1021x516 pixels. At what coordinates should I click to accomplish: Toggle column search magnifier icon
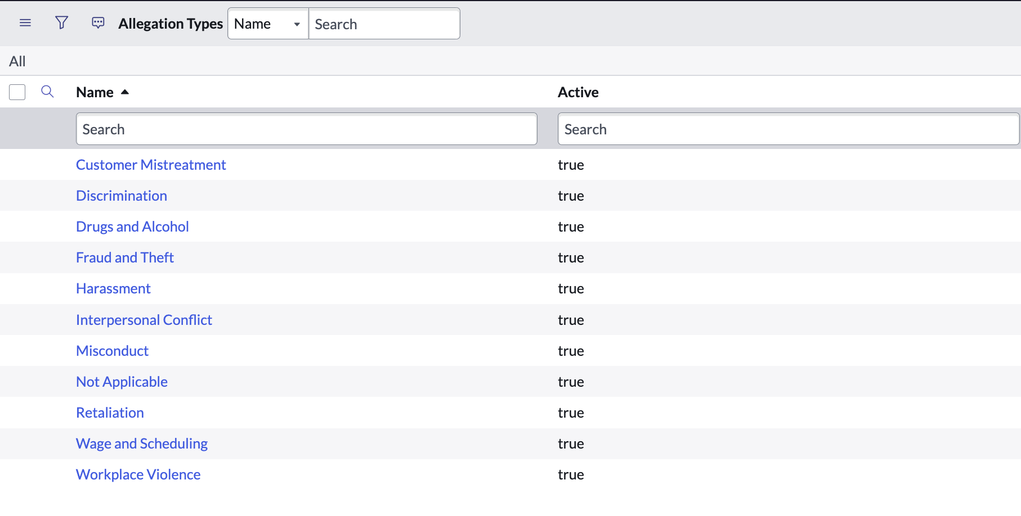click(47, 92)
